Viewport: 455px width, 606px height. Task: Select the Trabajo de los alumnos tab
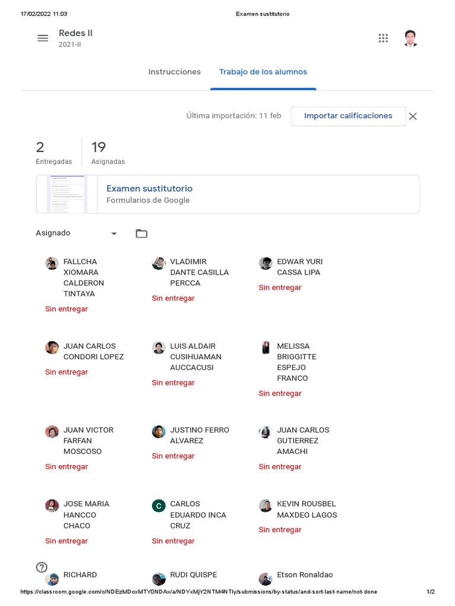click(263, 72)
